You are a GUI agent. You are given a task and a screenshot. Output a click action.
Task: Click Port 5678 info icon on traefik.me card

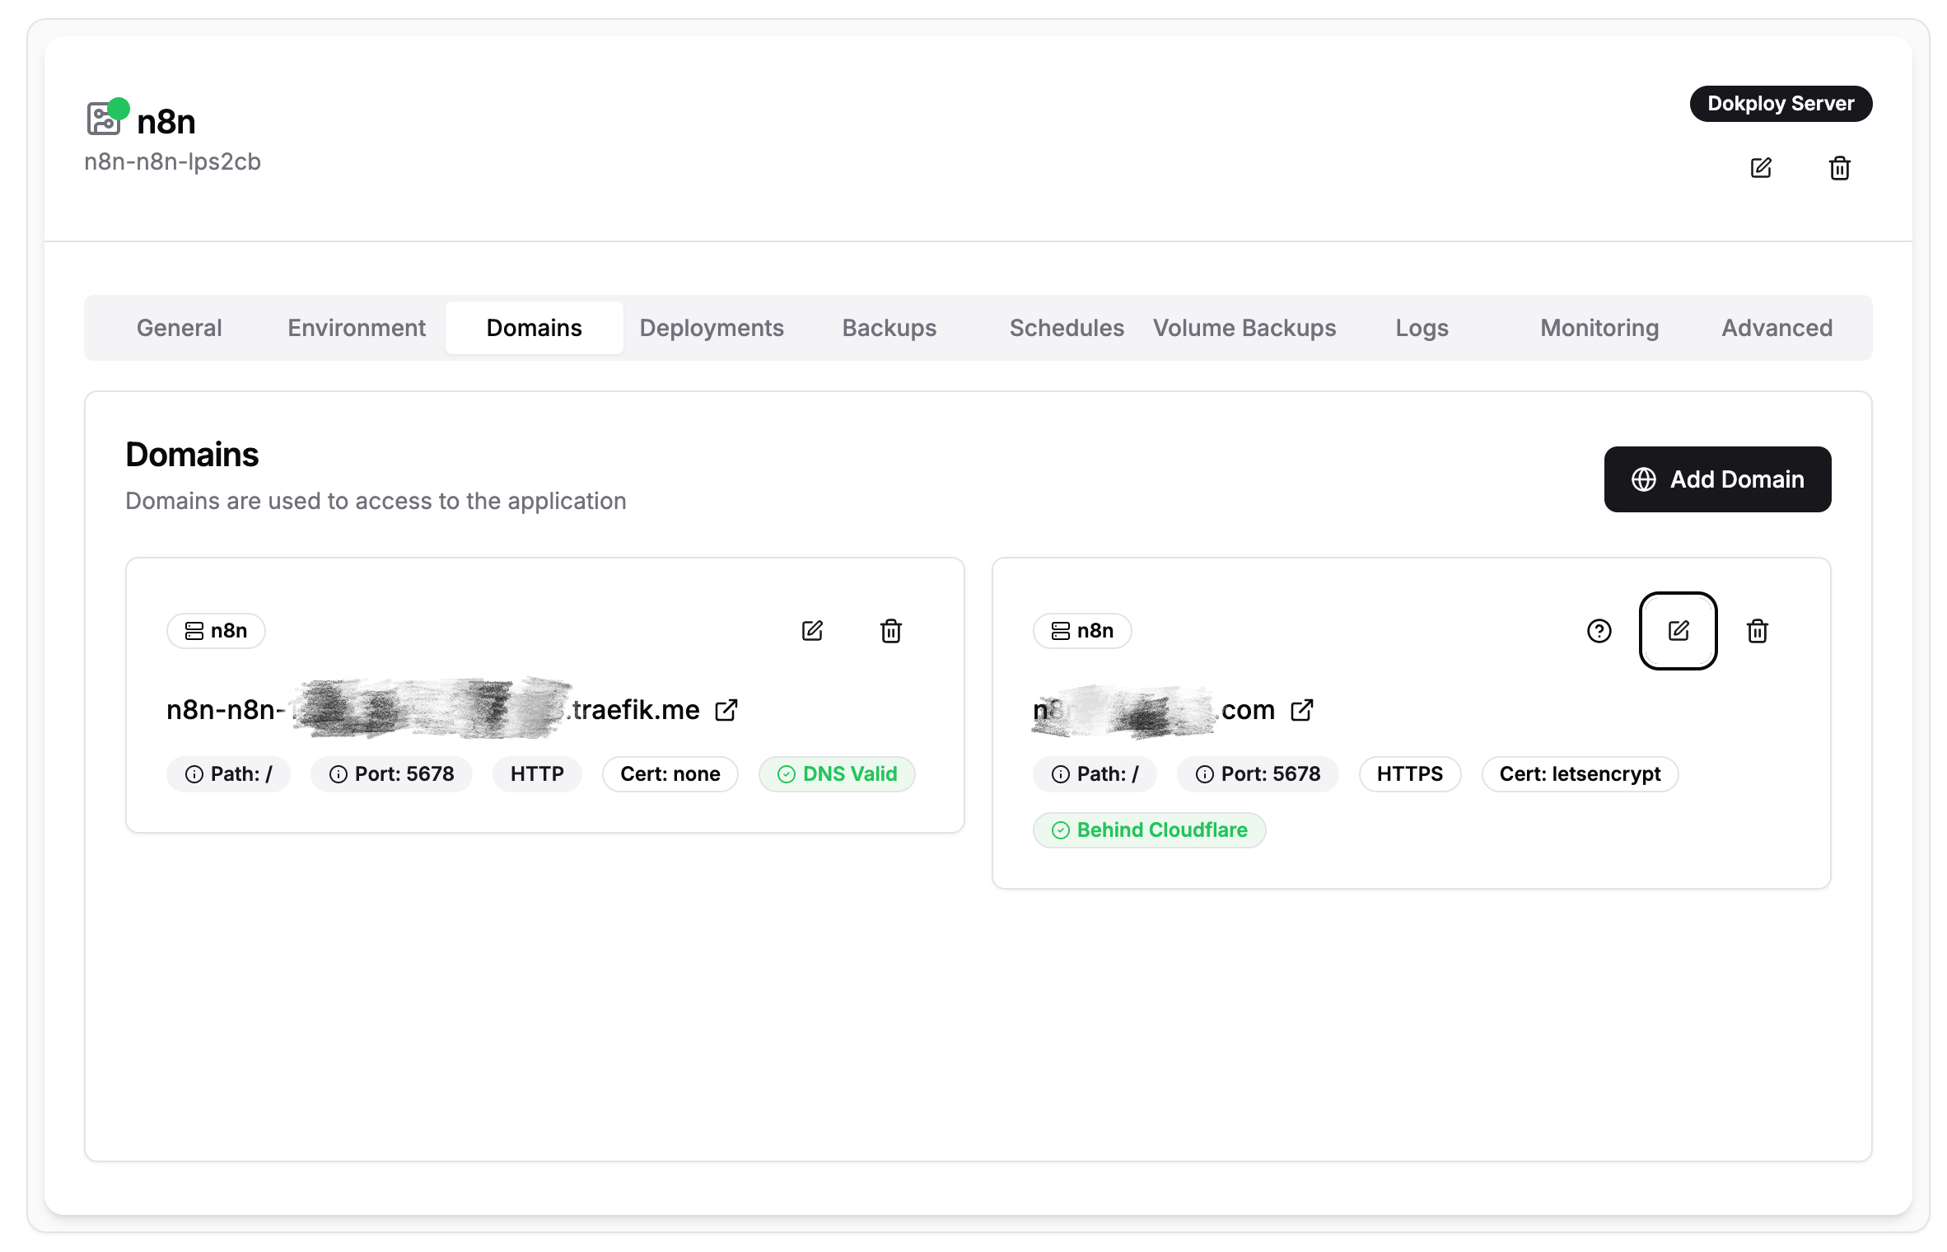pyautogui.click(x=339, y=774)
